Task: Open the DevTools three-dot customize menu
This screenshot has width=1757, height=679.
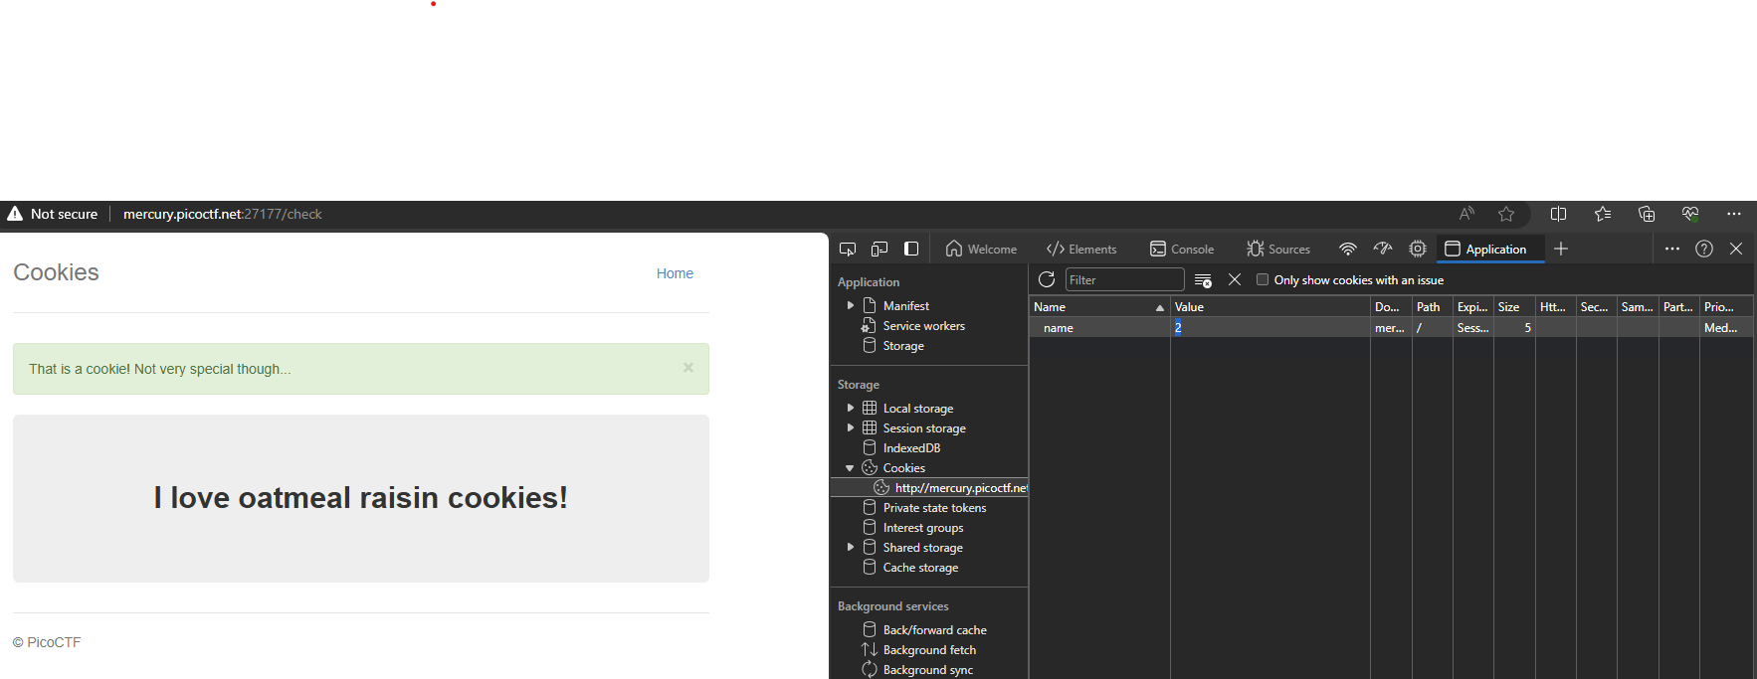Action: (1672, 249)
